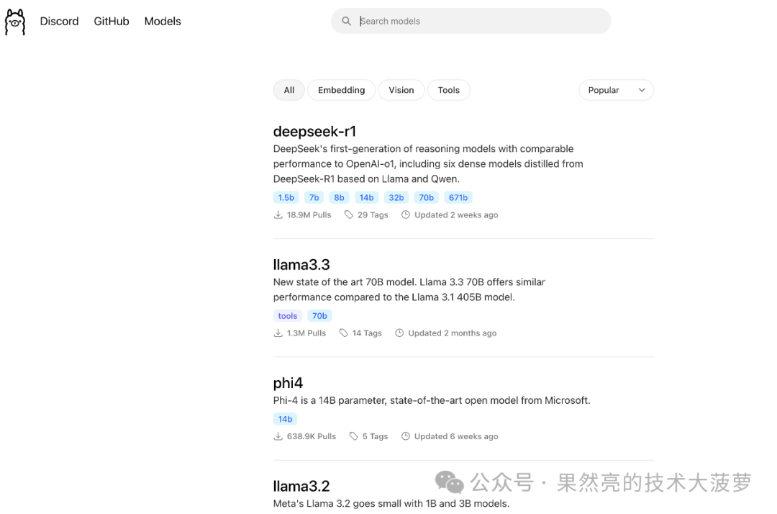This screenshot has width=777, height=514.
Task: Click the search magnifier icon
Action: [x=346, y=21]
